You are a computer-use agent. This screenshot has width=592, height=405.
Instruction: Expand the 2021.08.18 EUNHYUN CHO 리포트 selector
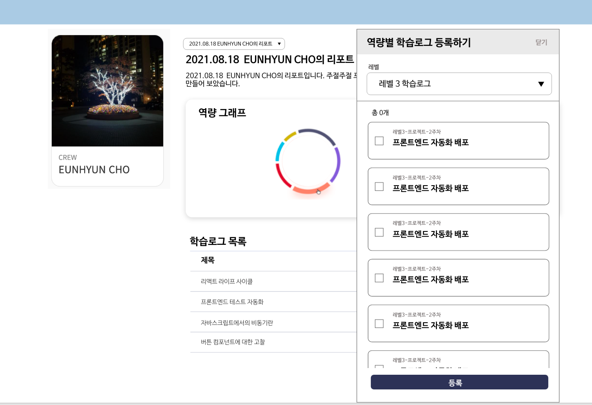coord(234,44)
